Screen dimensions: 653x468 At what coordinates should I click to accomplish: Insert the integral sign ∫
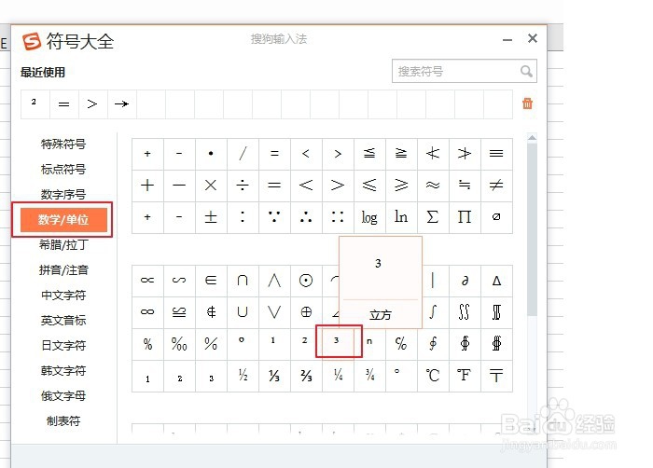433,312
